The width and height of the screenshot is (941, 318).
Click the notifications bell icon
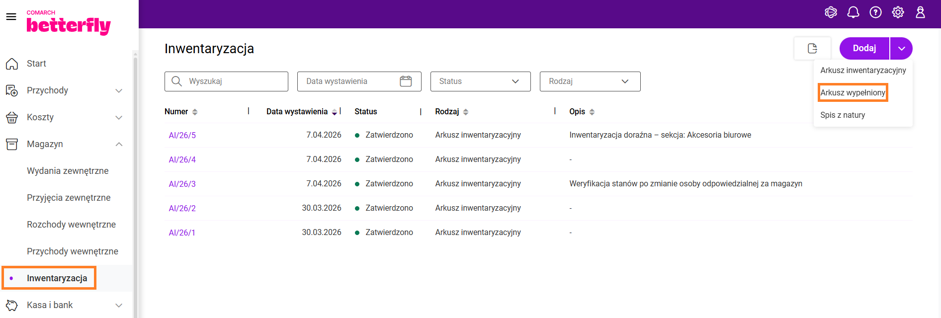(x=853, y=12)
